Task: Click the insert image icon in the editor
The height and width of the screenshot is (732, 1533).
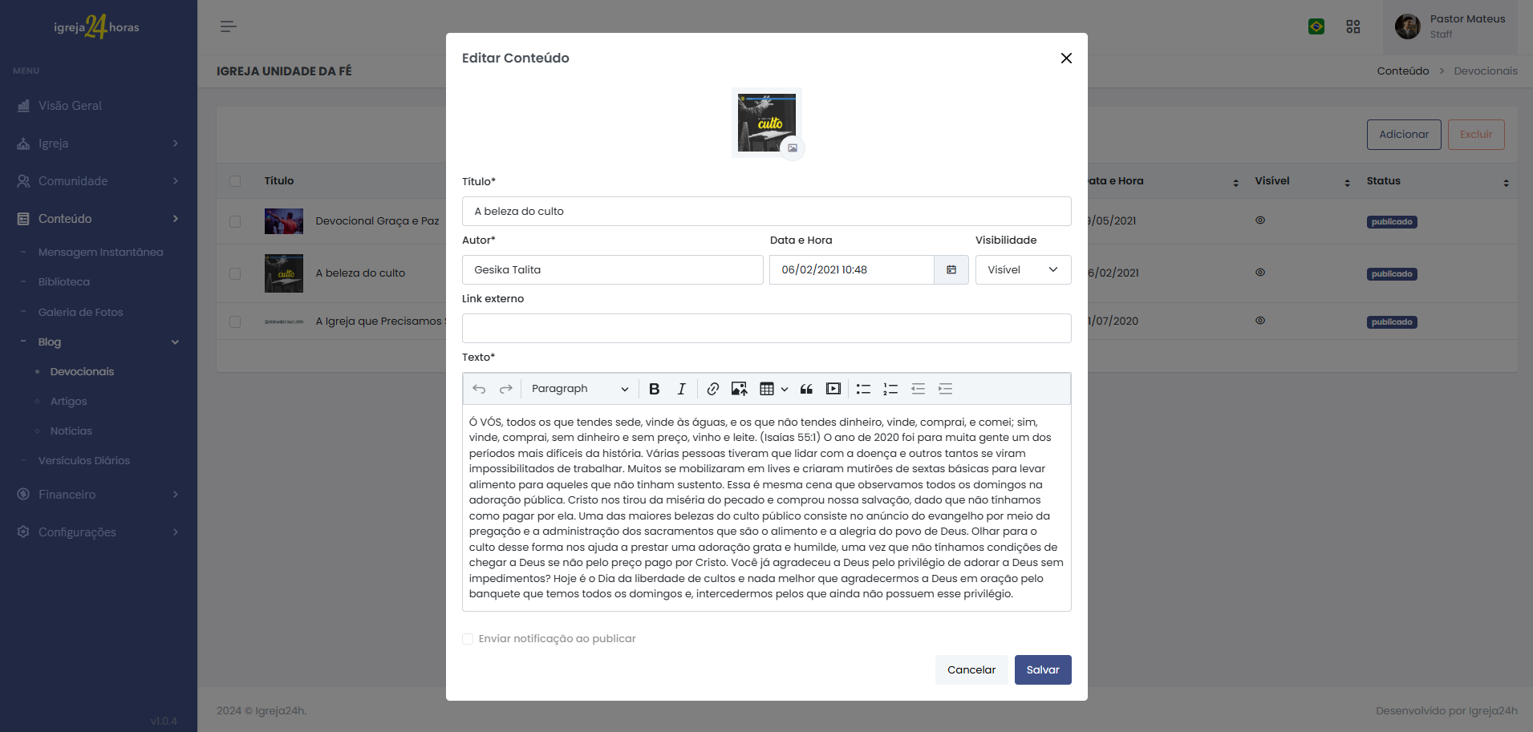Action: click(x=739, y=389)
